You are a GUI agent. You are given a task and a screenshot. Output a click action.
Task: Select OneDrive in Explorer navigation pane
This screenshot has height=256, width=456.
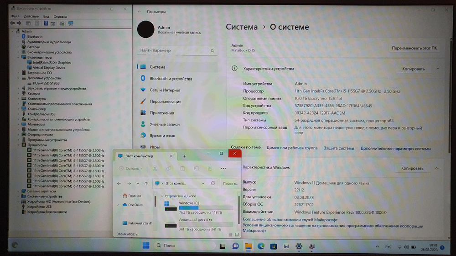133,205
